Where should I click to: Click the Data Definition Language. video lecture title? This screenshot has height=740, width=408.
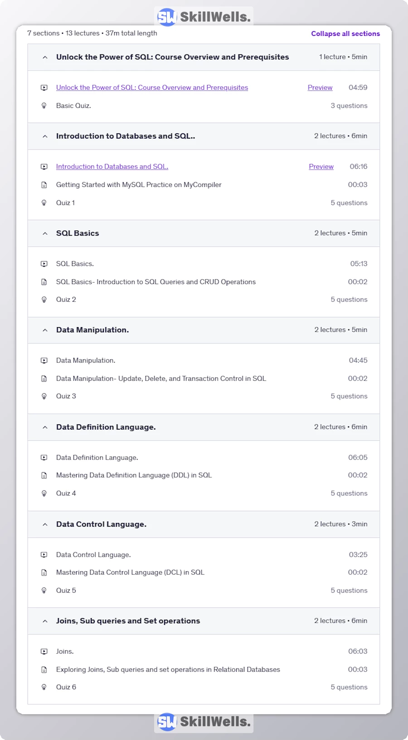pyautogui.click(x=97, y=458)
